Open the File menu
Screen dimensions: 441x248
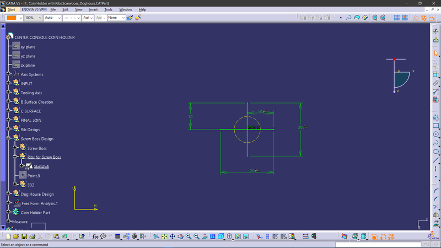point(53,9)
